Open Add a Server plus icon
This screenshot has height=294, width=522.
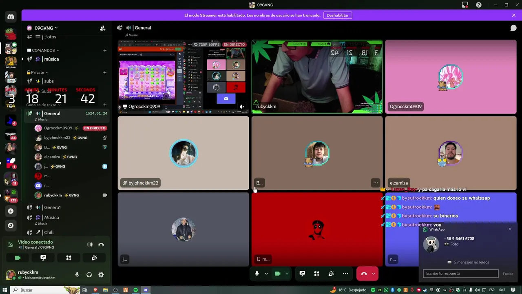coord(11,211)
